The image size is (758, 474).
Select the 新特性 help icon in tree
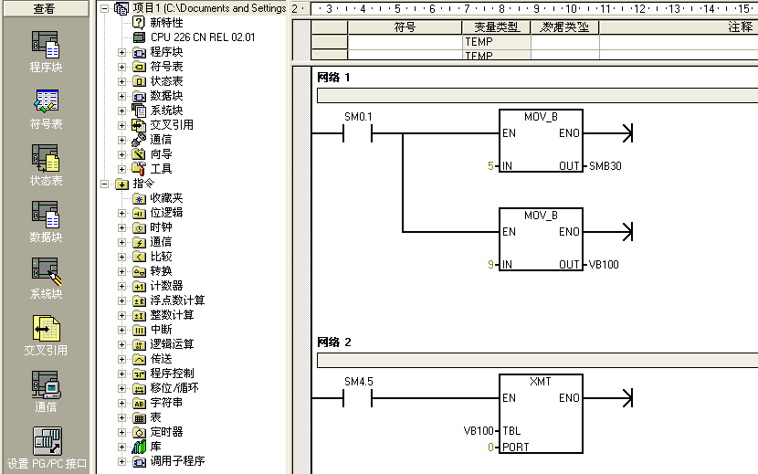(x=139, y=22)
